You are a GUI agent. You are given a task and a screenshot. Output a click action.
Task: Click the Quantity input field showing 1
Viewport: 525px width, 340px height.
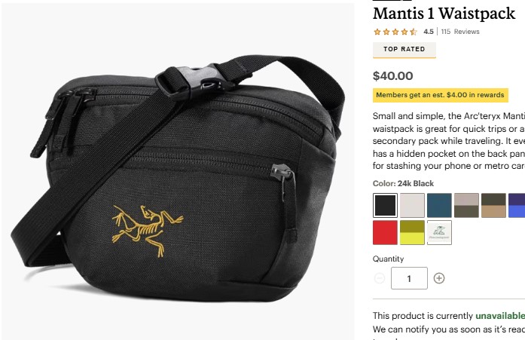click(409, 278)
